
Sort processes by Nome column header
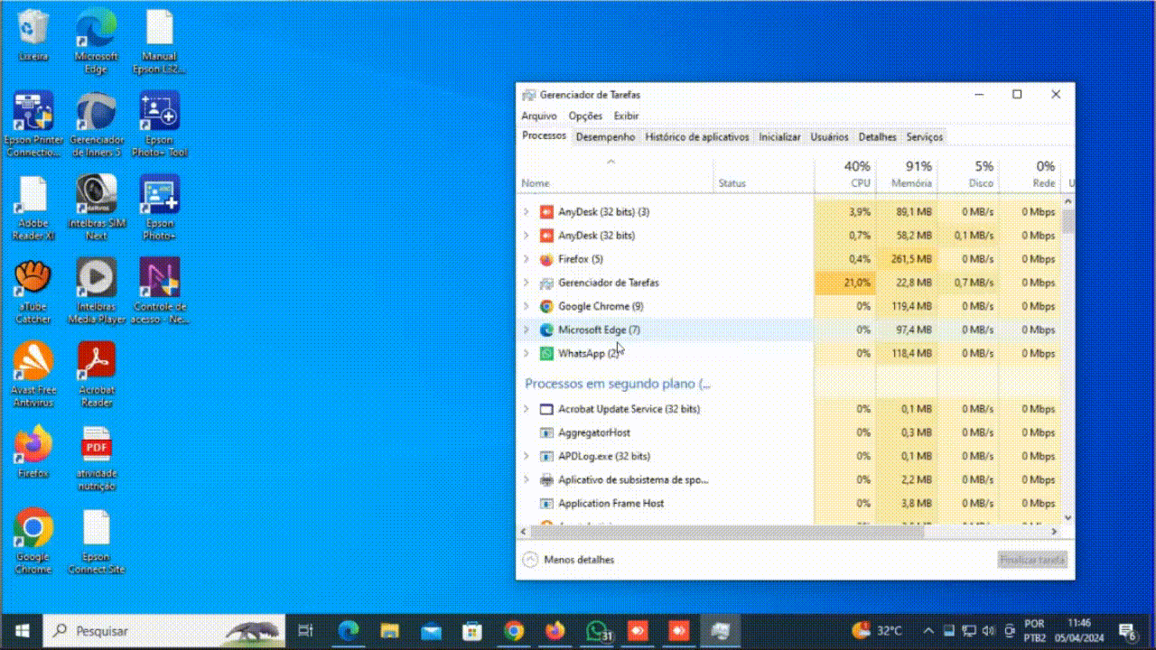[x=615, y=175]
